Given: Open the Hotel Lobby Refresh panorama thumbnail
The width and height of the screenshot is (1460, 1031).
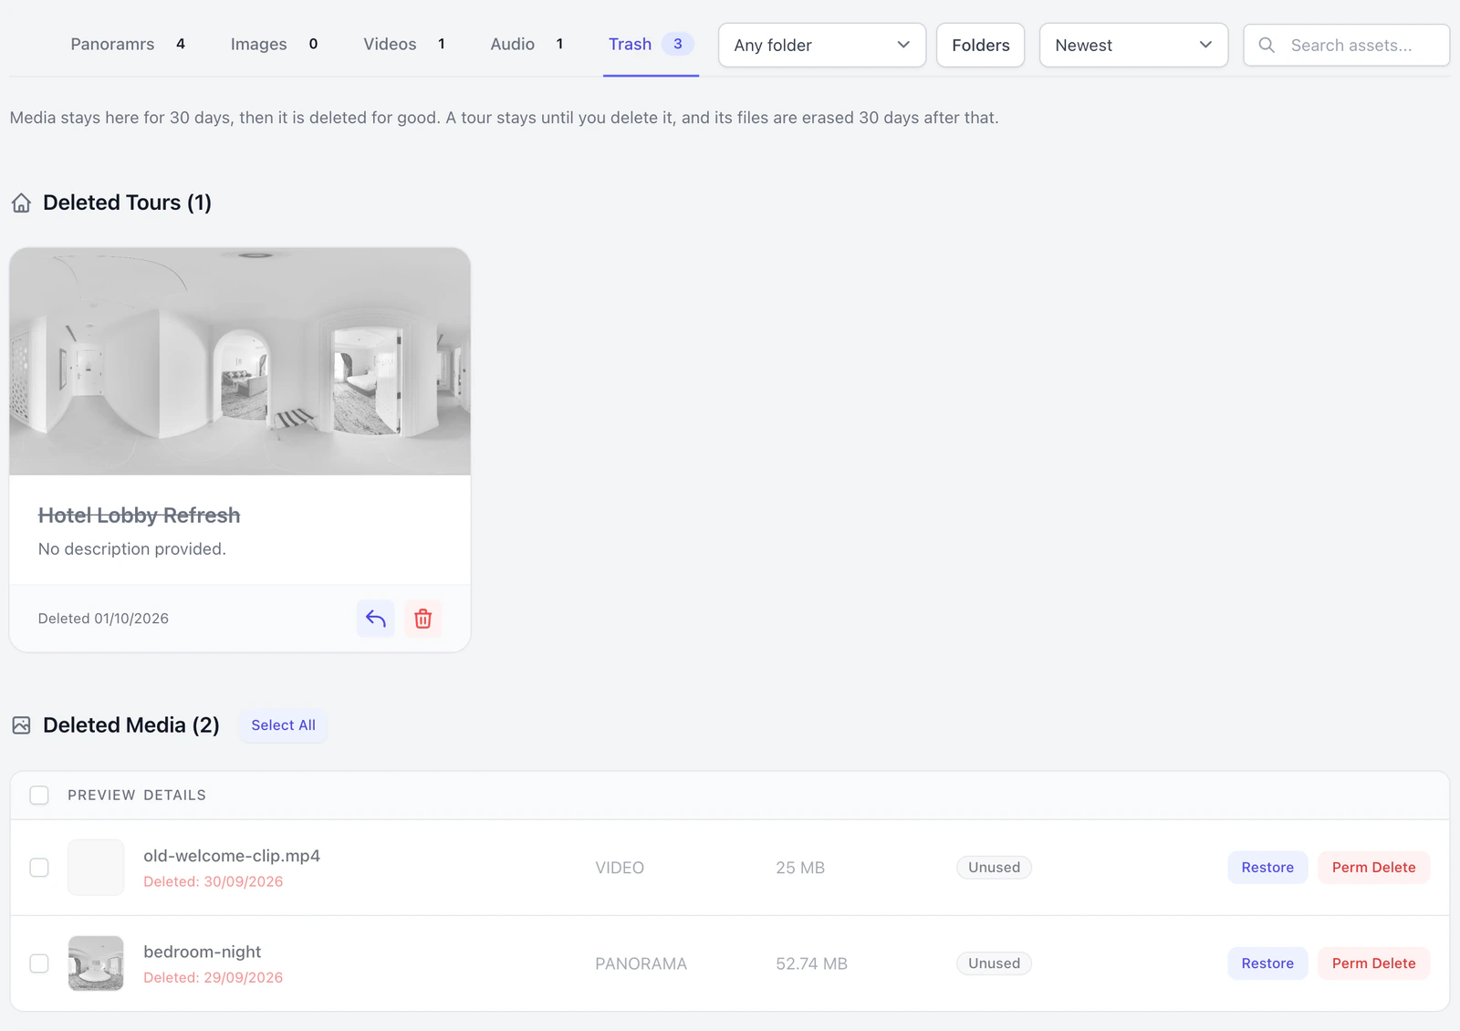Looking at the screenshot, I should coord(240,361).
